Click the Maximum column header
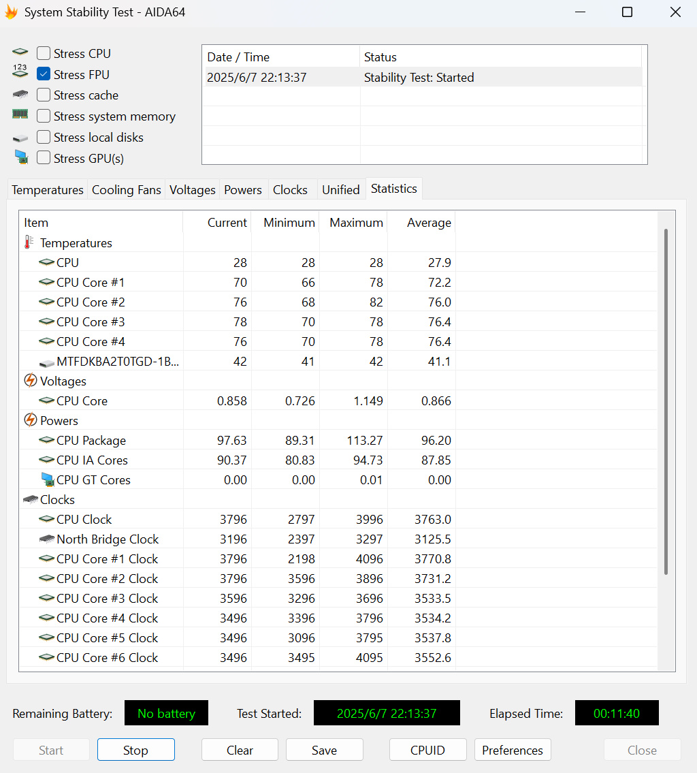 tap(353, 222)
